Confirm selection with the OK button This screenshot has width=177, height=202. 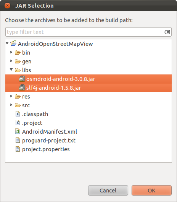(151, 191)
